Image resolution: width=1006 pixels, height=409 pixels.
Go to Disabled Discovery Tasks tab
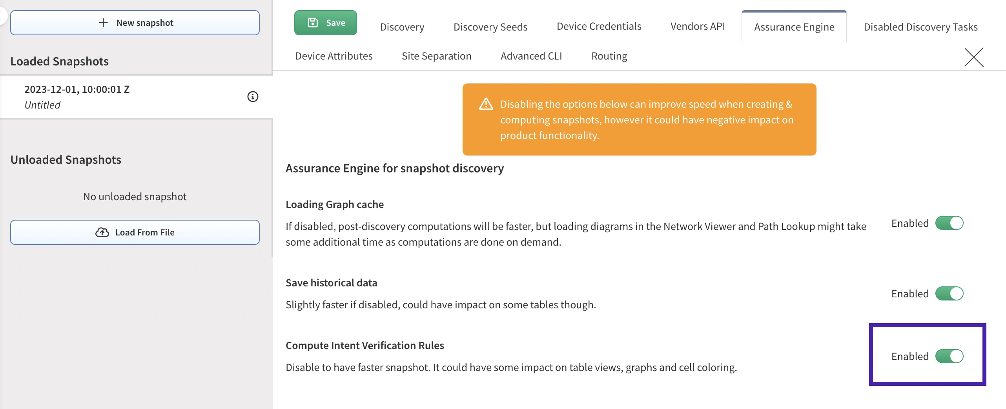click(x=920, y=27)
